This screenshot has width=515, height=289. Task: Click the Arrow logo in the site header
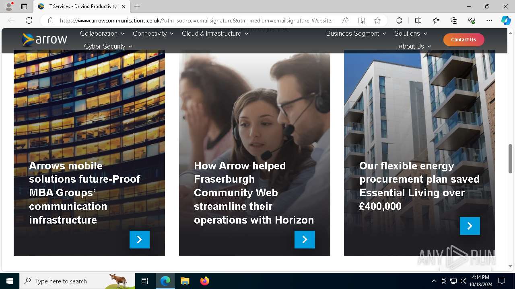pos(45,39)
